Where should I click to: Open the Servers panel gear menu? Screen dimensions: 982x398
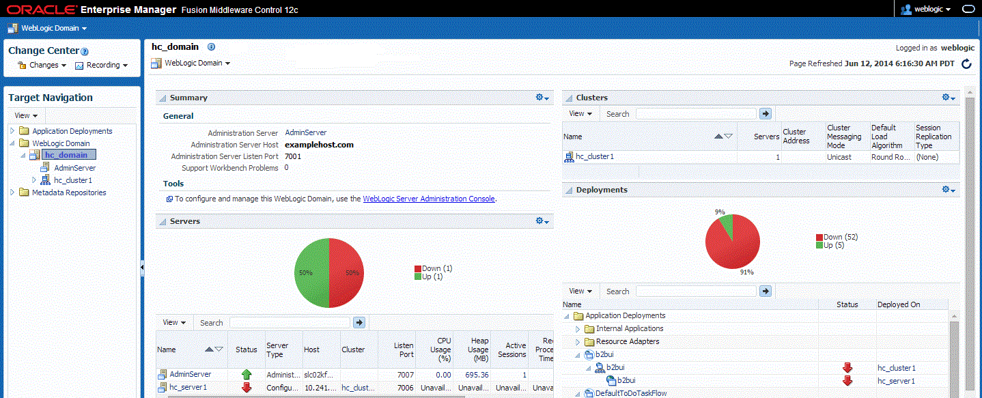[542, 221]
